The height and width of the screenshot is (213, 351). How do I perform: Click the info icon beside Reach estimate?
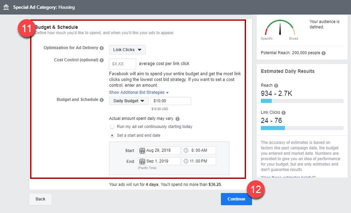(x=276, y=86)
